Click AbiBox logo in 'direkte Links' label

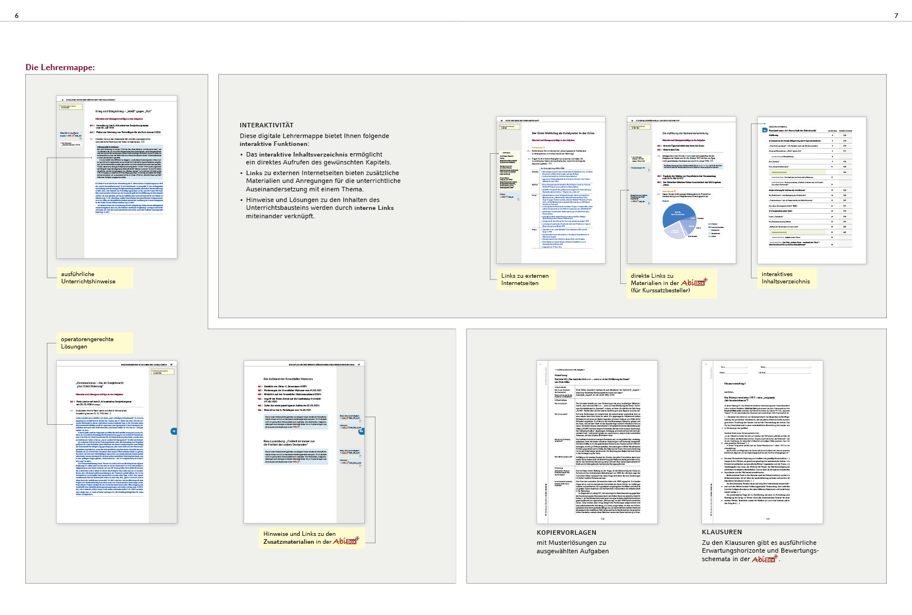[694, 283]
